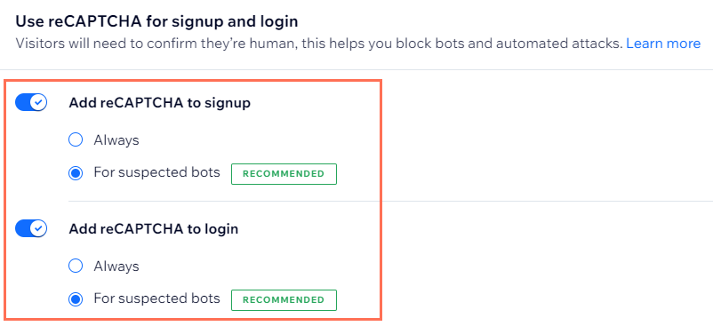Click the Visitors will need to confirm description
This screenshot has height=326, width=713.
pos(319,44)
